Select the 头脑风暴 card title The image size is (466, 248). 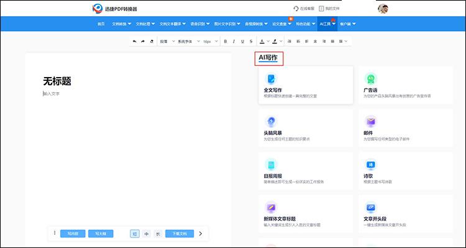coord(273,133)
